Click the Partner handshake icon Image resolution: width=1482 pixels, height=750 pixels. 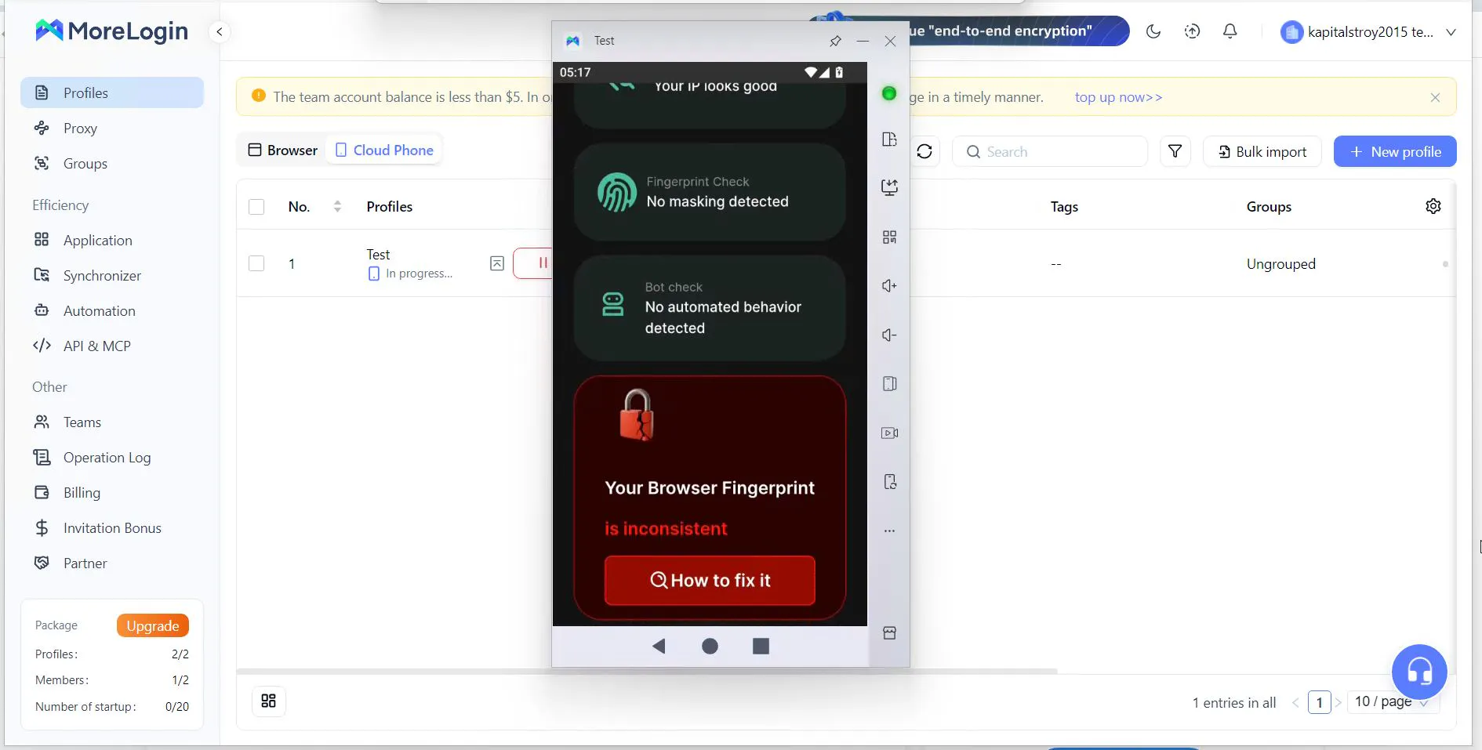click(42, 563)
